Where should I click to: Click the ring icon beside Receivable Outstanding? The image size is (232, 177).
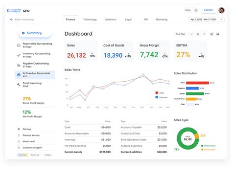tap(19, 45)
